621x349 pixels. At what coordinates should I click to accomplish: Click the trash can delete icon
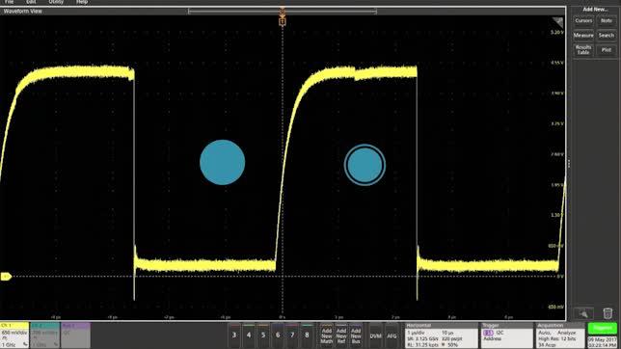[x=607, y=313]
